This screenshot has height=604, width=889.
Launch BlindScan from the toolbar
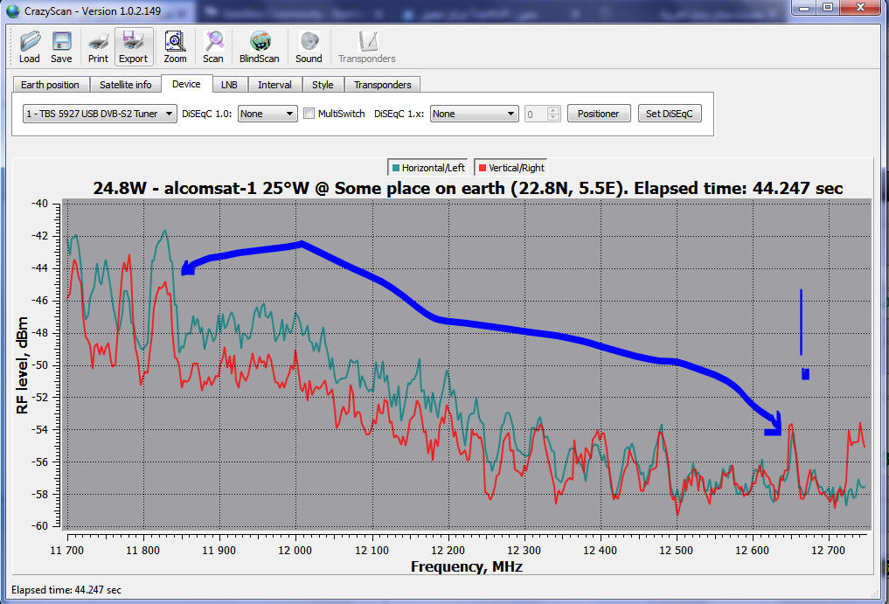point(259,47)
